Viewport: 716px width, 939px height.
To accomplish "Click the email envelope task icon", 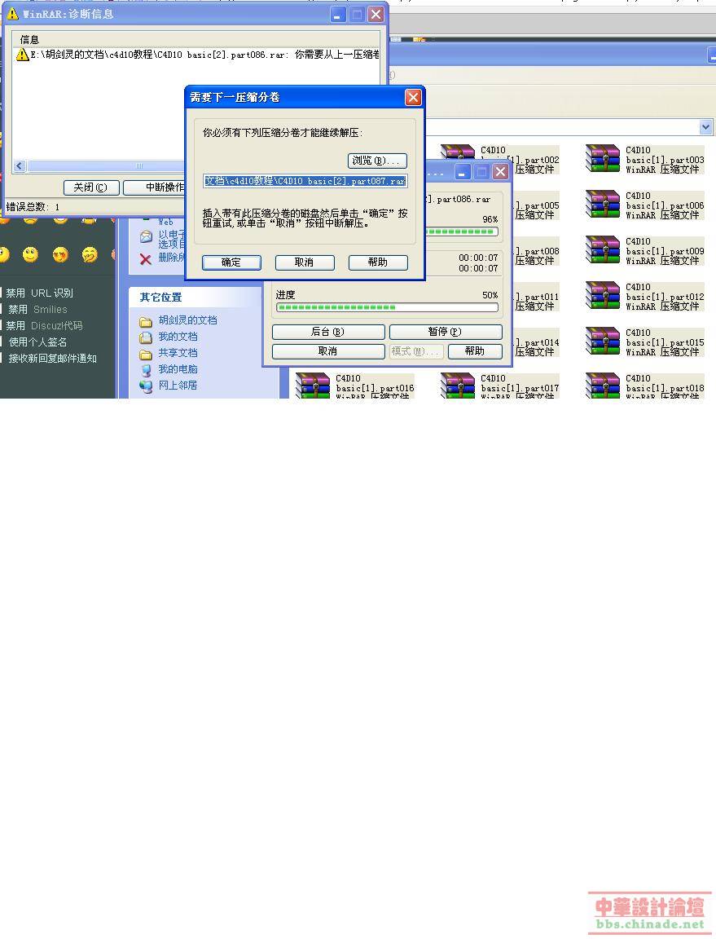I will (x=146, y=236).
